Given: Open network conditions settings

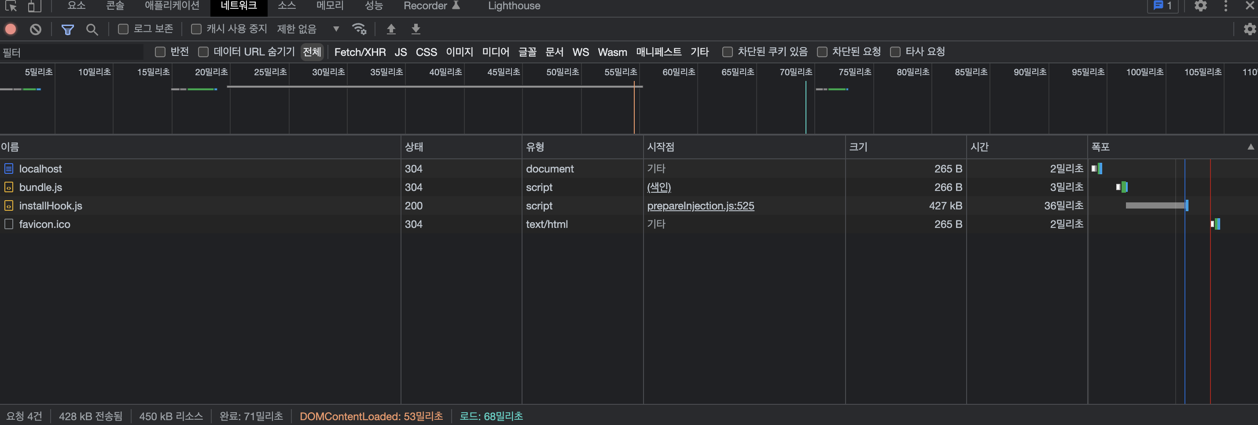Looking at the screenshot, I should click(360, 29).
